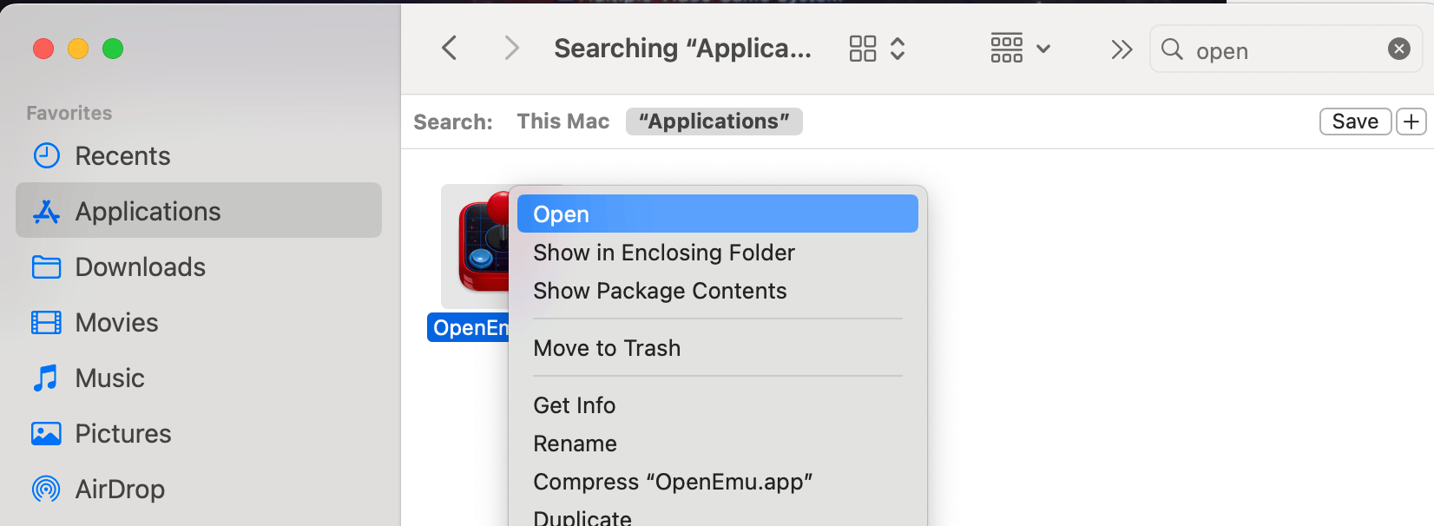Expand hidden toolbar items with double chevron
Image resolution: width=1434 pixels, height=526 pixels.
click(x=1122, y=49)
